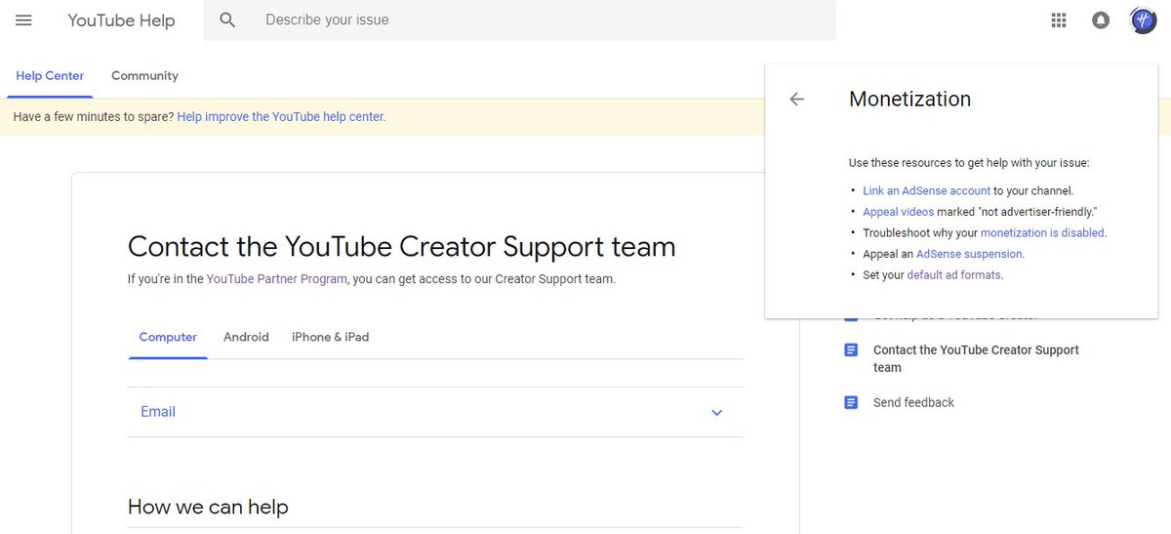The height and width of the screenshot is (534, 1171).
Task: Click the How we can help heading
Action: (x=208, y=507)
